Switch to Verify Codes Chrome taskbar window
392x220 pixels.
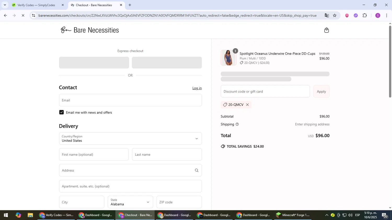point(56,215)
